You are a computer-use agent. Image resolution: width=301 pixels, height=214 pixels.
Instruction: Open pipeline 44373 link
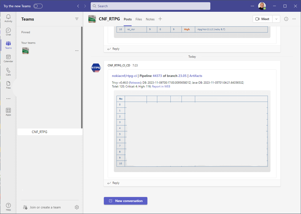(x=157, y=76)
